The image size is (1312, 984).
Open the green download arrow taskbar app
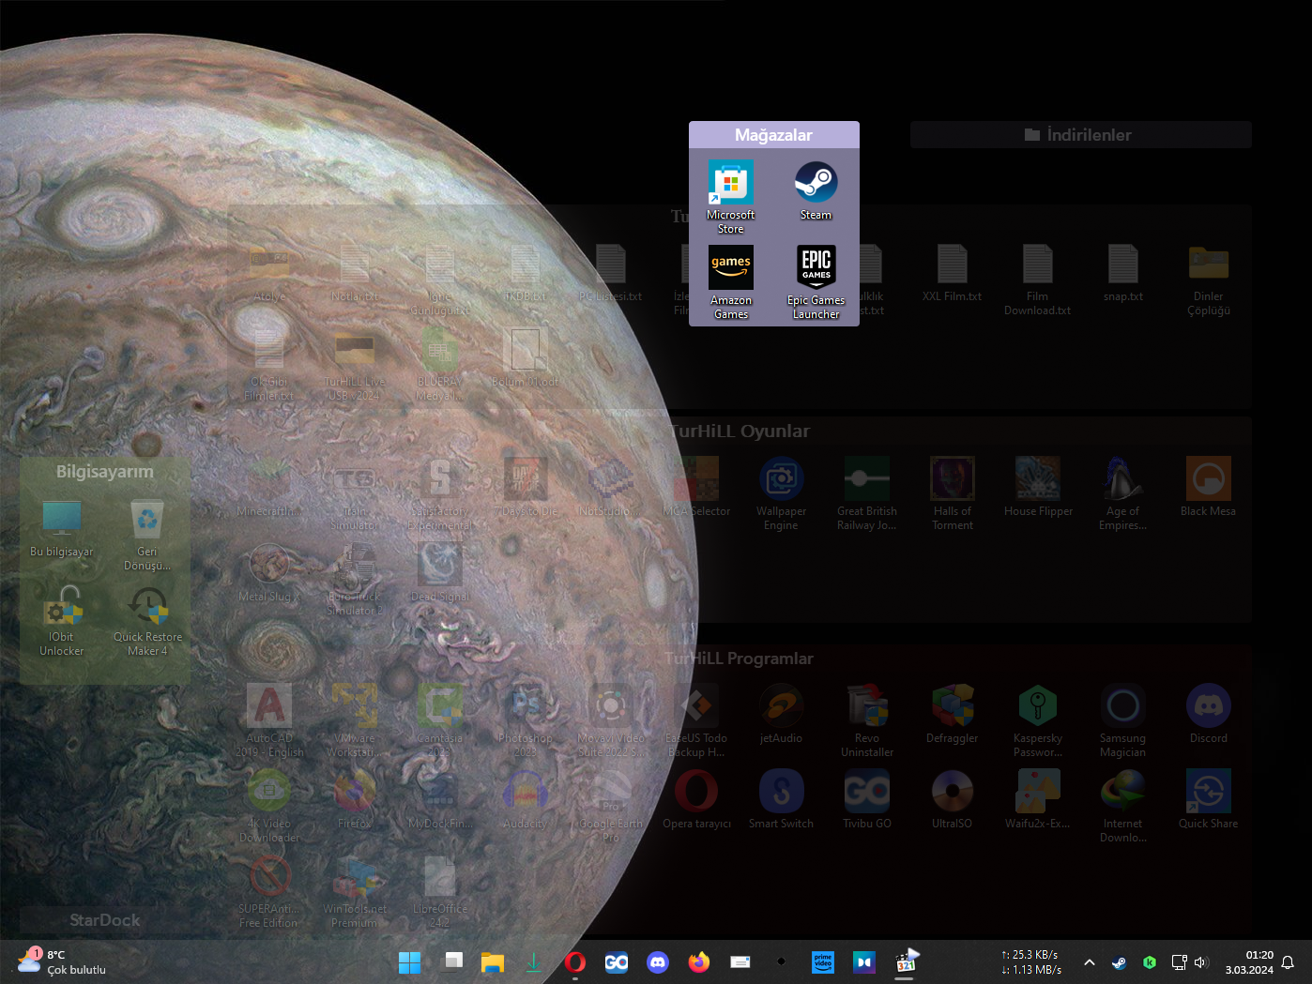click(x=534, y=962)
